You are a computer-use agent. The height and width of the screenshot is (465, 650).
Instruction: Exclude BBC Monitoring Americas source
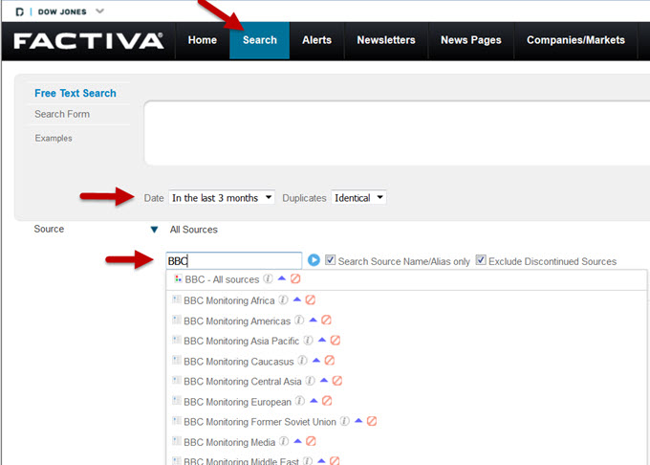point(327,320)
